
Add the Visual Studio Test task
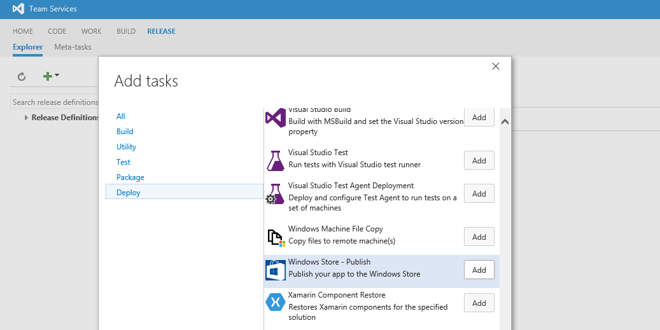(x=479, y=161)
